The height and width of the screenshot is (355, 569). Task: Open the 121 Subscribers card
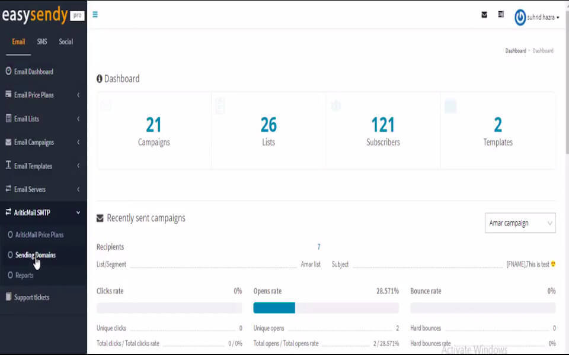point(383,131)
